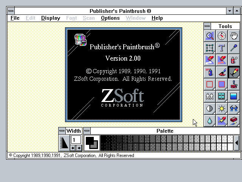Click the grayed Scan menu
This screenshot has width=242, height=182.
click(89, 18)
